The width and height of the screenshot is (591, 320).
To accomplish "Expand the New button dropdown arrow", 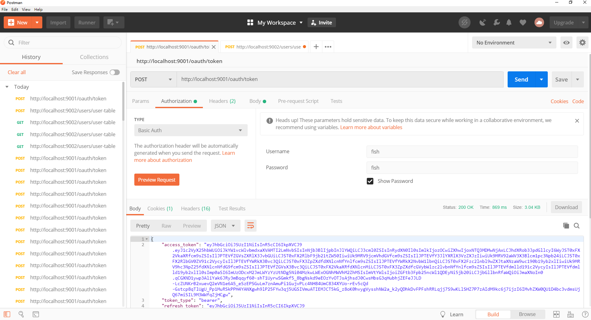I will click(37, 23).
